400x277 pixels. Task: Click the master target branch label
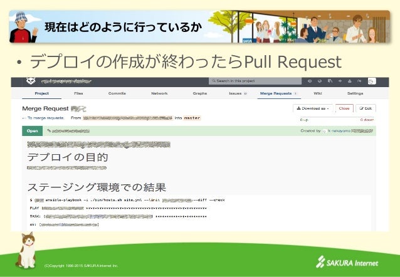(192, 118)
